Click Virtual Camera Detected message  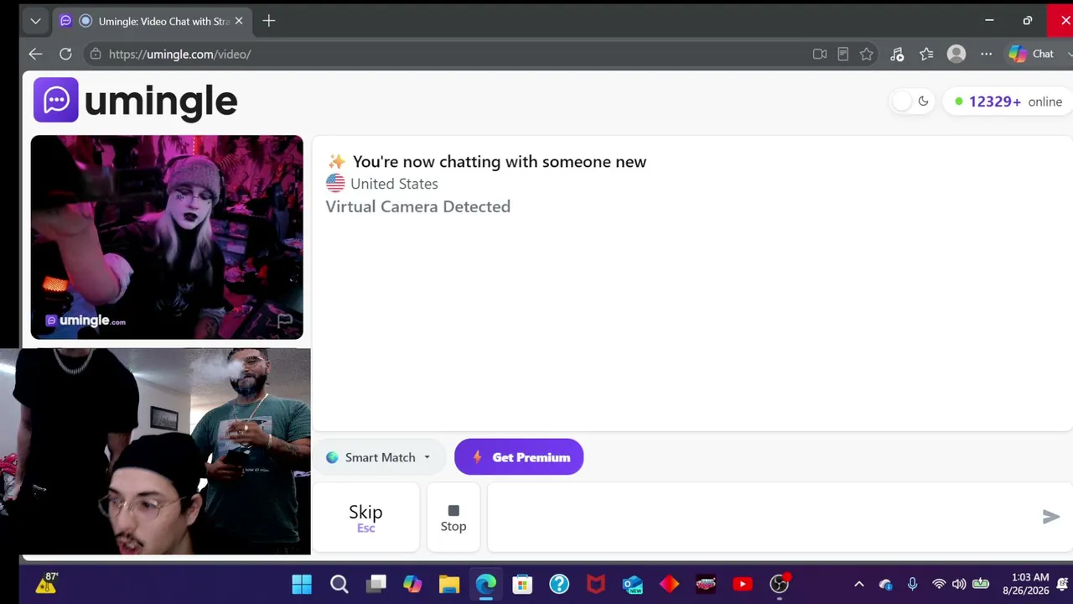417,206
